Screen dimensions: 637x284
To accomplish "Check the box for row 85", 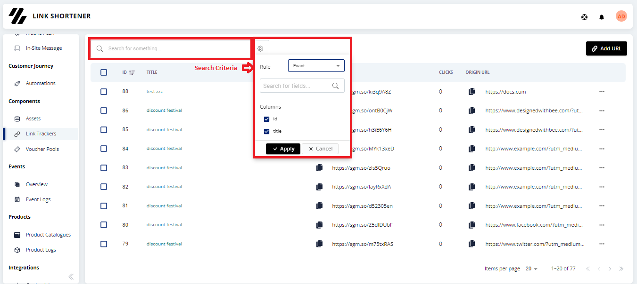I will (104, 130).
